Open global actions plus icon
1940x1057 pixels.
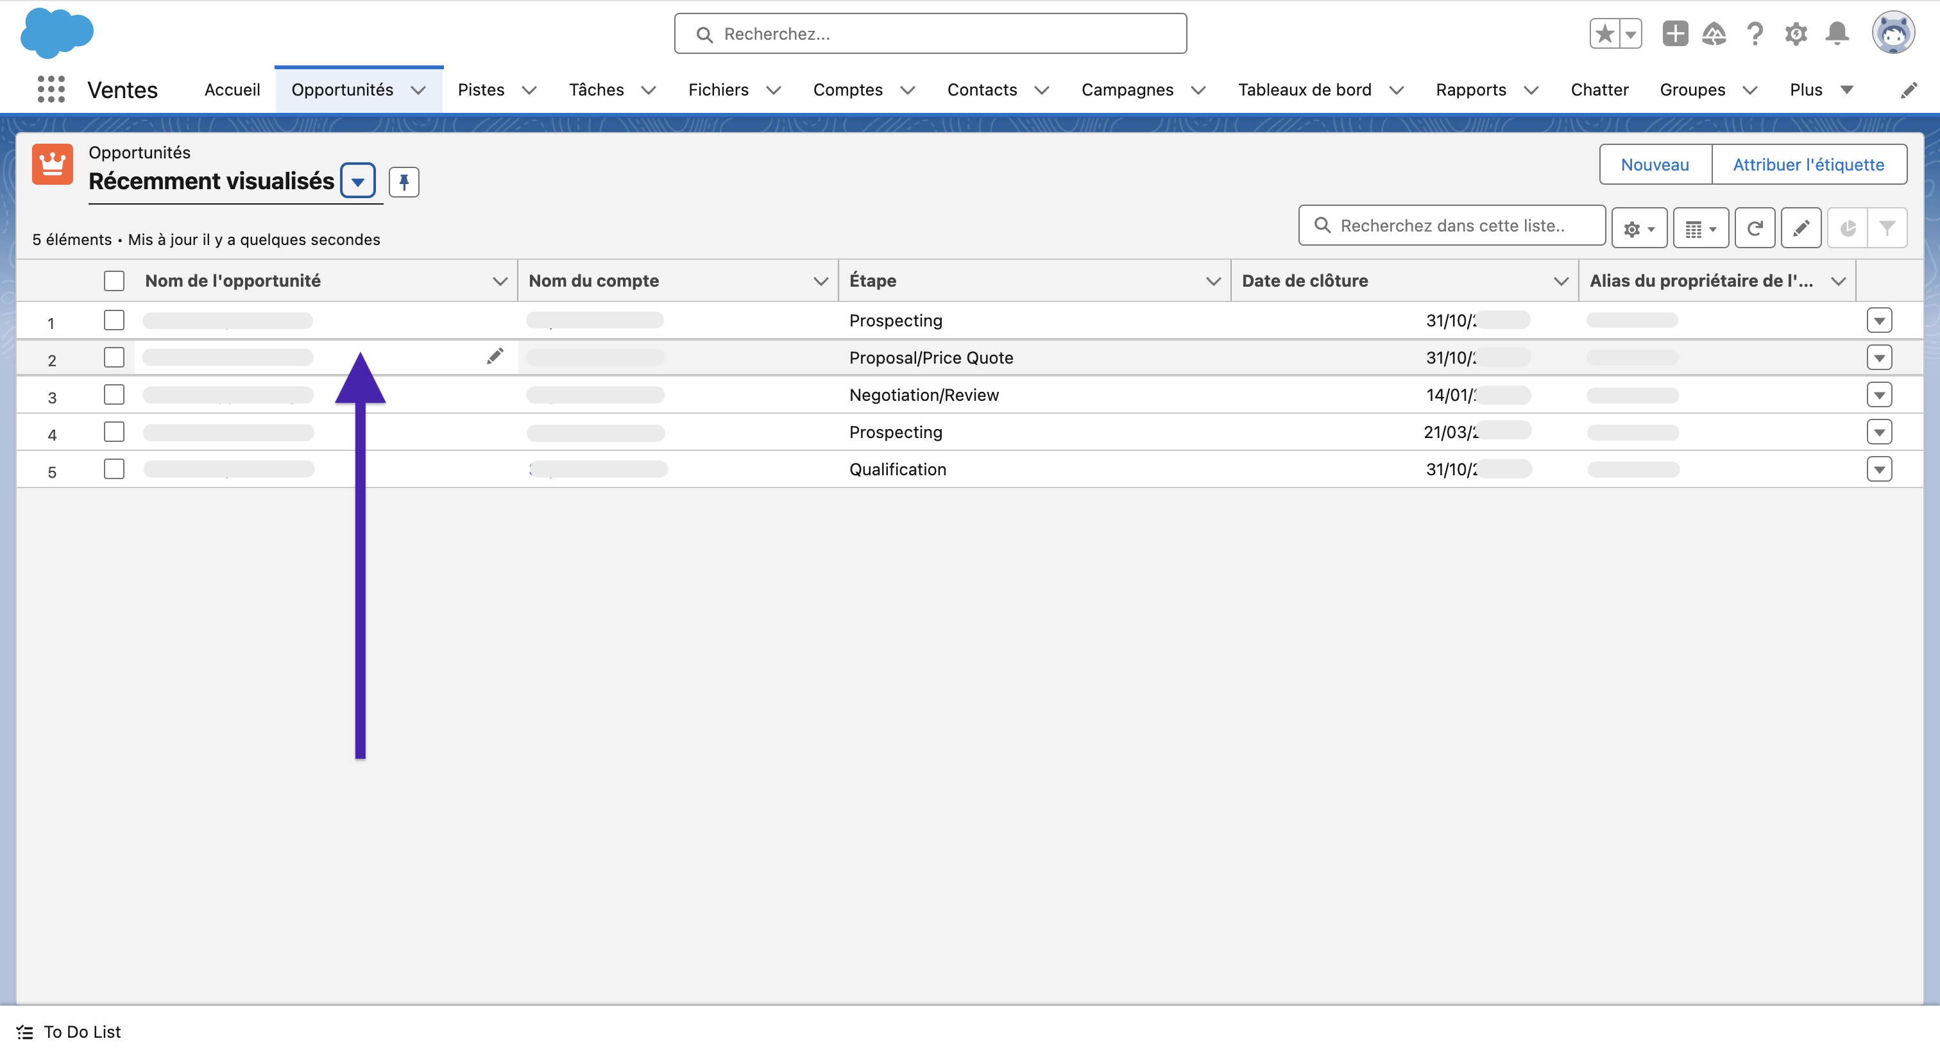(1675, 34)
